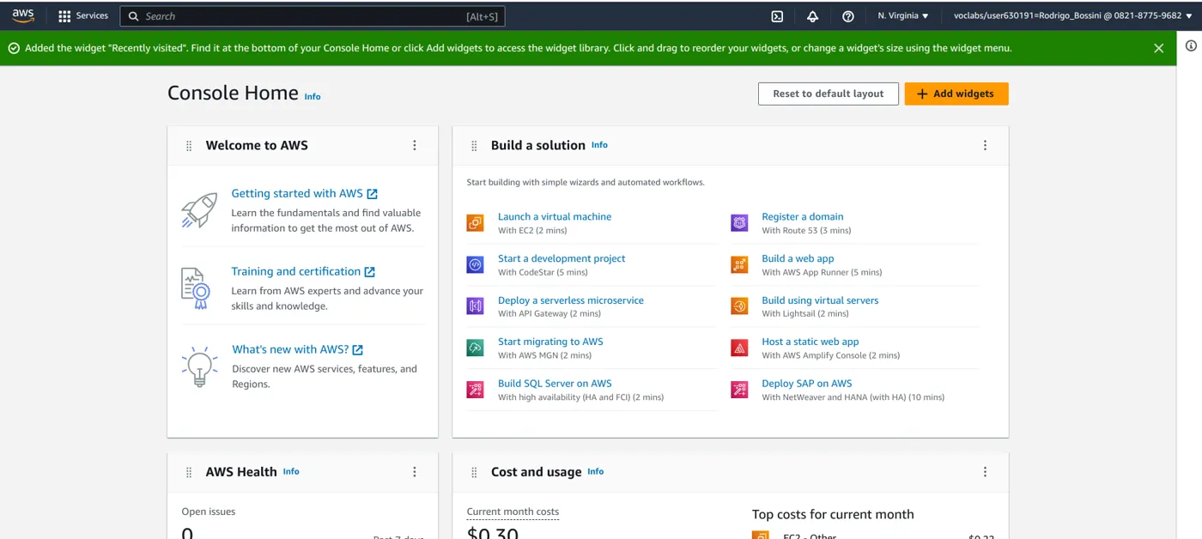The width and height of the screenshot is (1202, 539).
Task: Open AWS Health widget menu
Action: pos(415,472)
